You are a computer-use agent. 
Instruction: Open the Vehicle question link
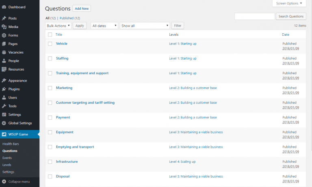tap(61, 43)
